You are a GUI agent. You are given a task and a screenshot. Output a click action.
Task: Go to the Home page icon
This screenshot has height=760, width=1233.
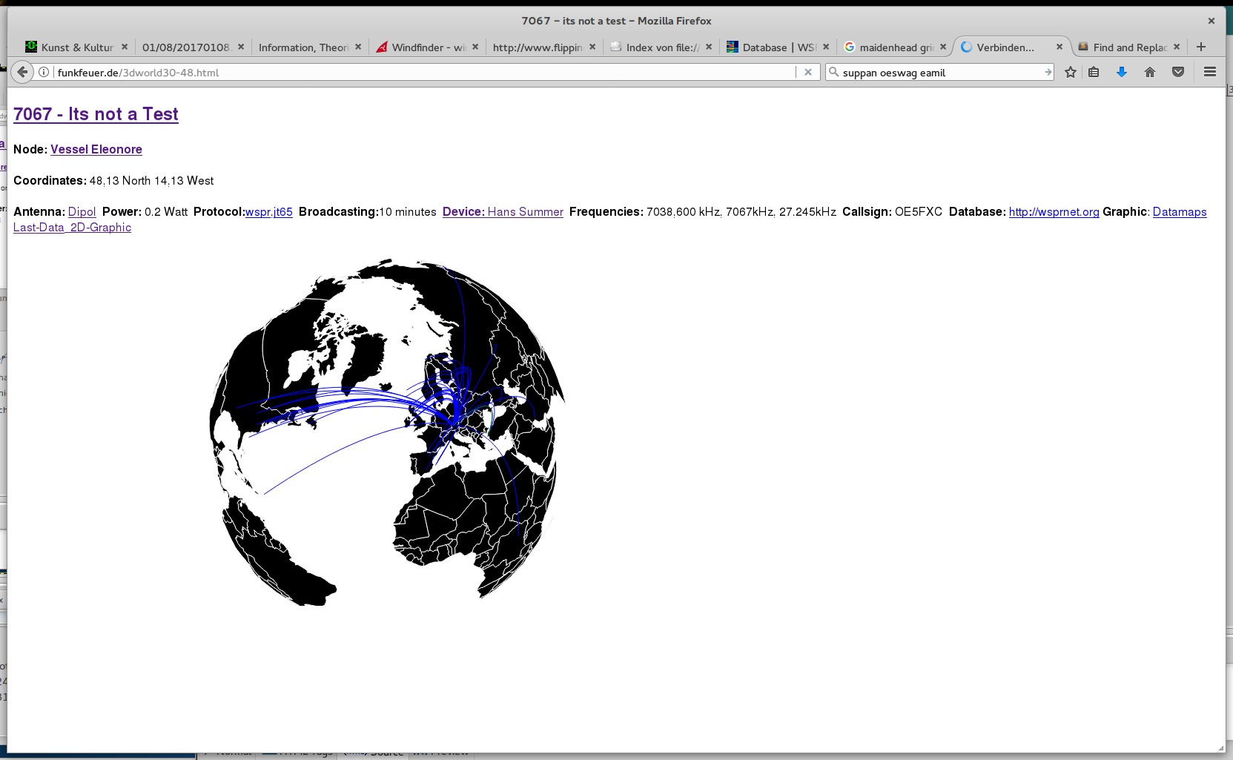[1150, 72]
